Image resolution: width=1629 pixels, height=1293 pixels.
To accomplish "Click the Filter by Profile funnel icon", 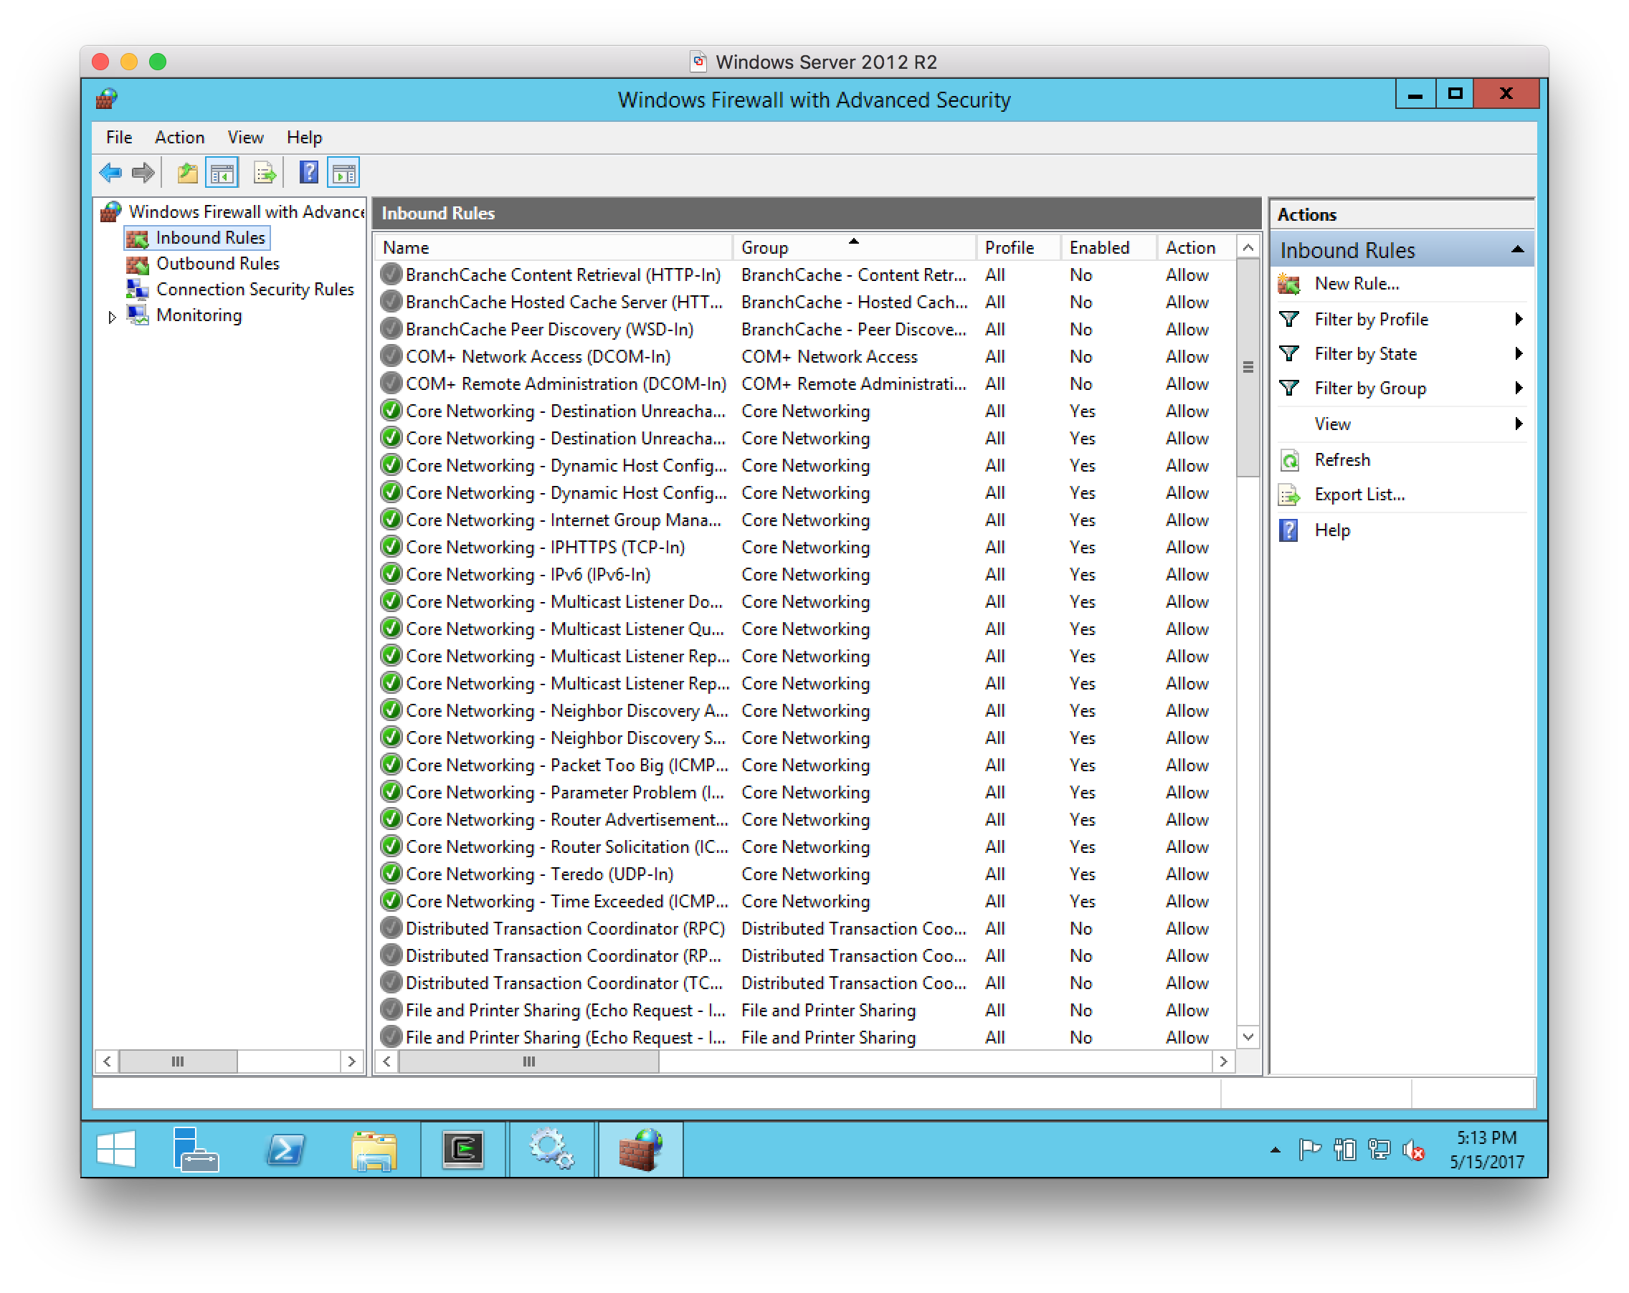I will point(1289,320).
